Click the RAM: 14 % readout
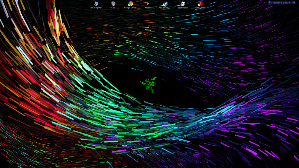The height and width of the screenshot is (168, 299). coord(277,3)
